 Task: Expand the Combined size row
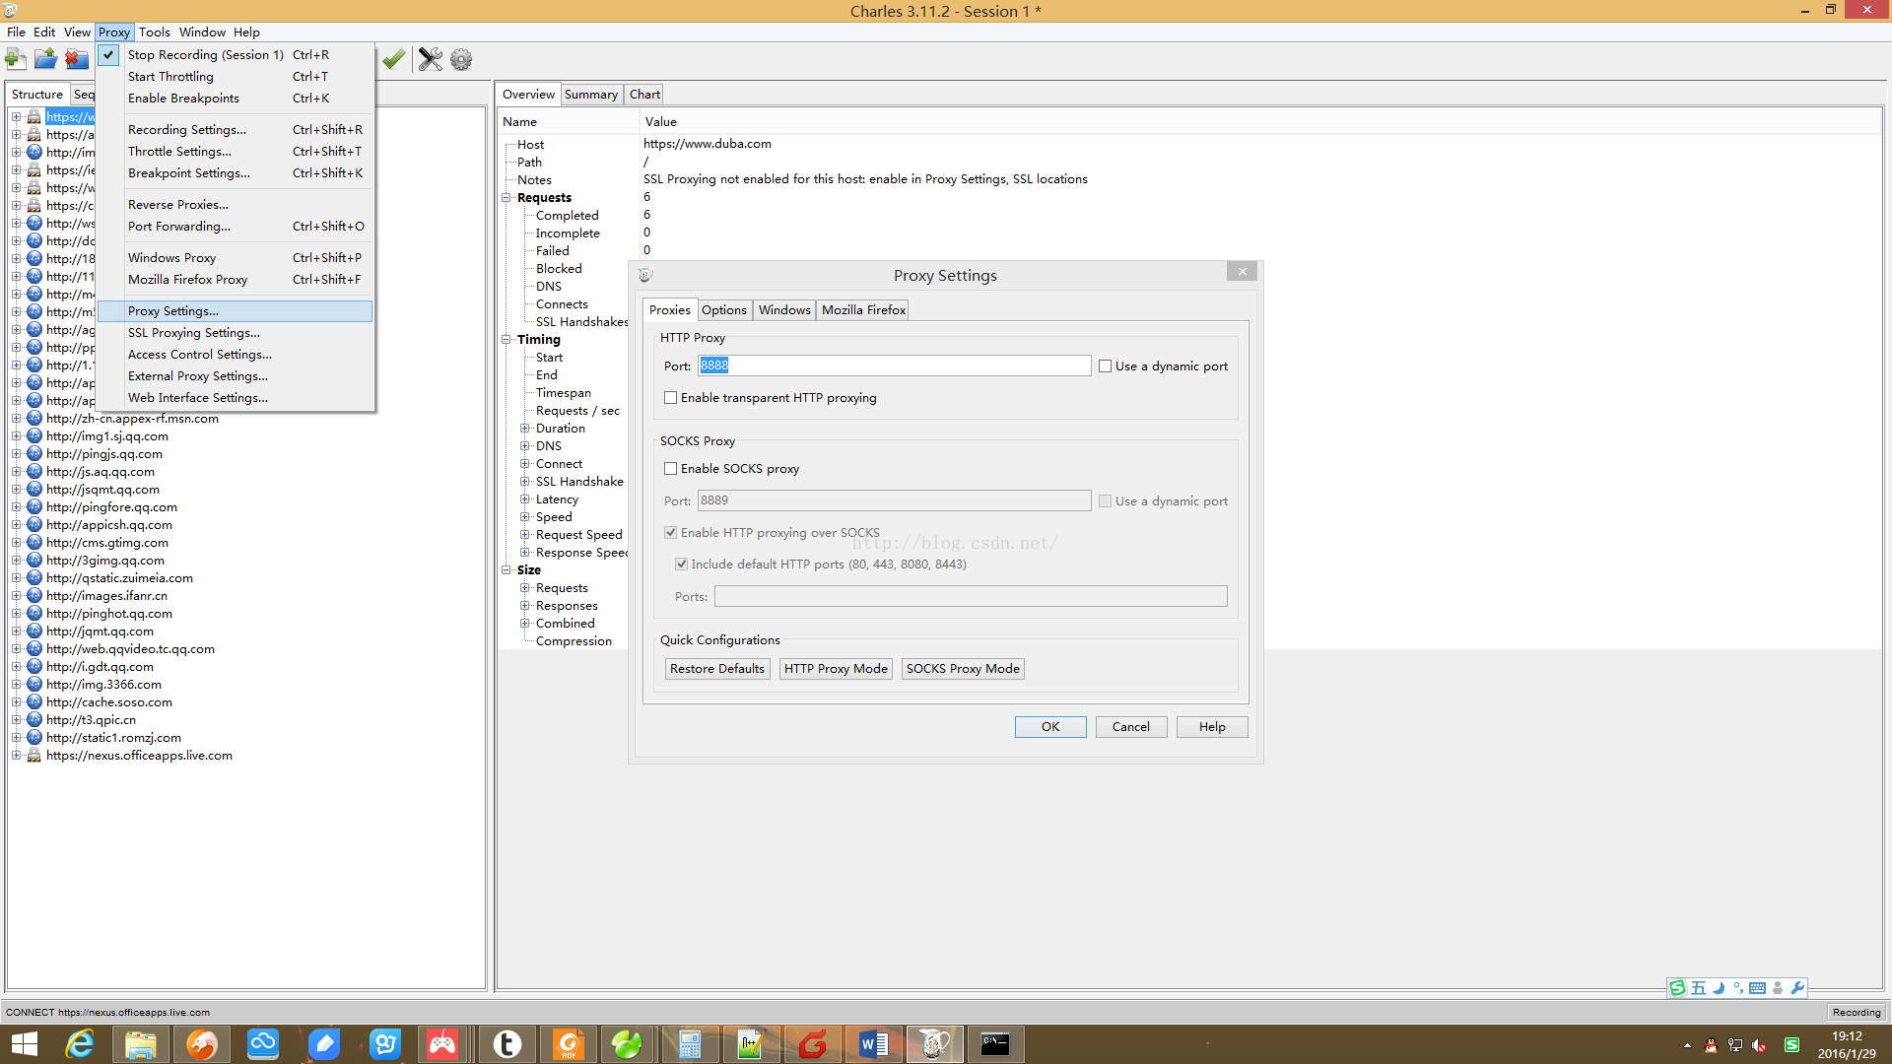[525, 624]
